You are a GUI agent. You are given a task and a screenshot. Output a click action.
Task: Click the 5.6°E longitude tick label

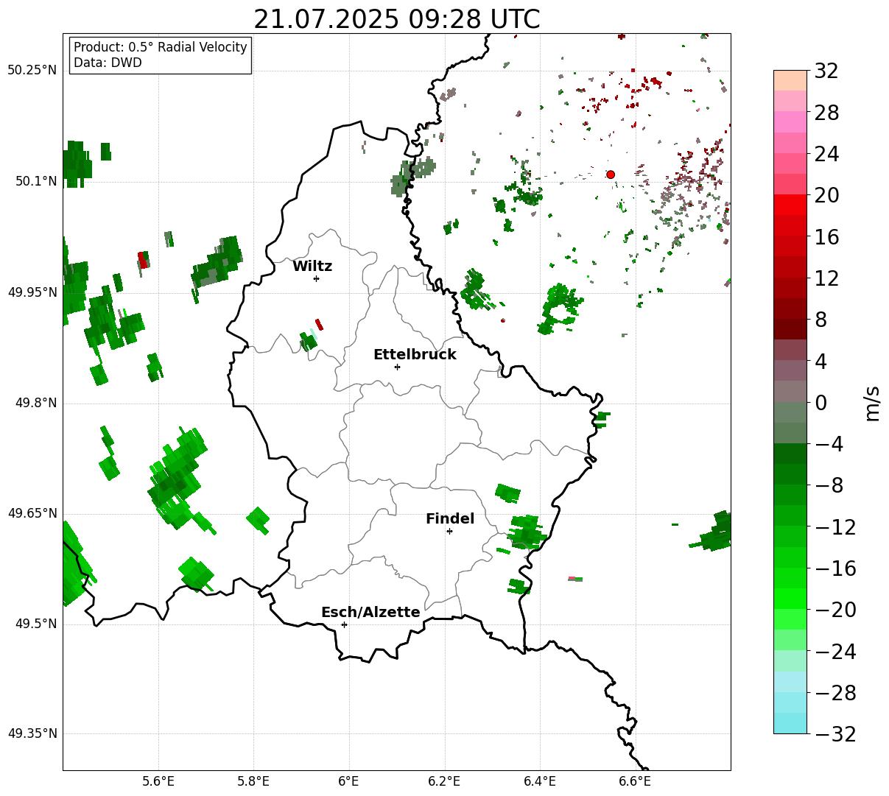click(x=158, y=781)
